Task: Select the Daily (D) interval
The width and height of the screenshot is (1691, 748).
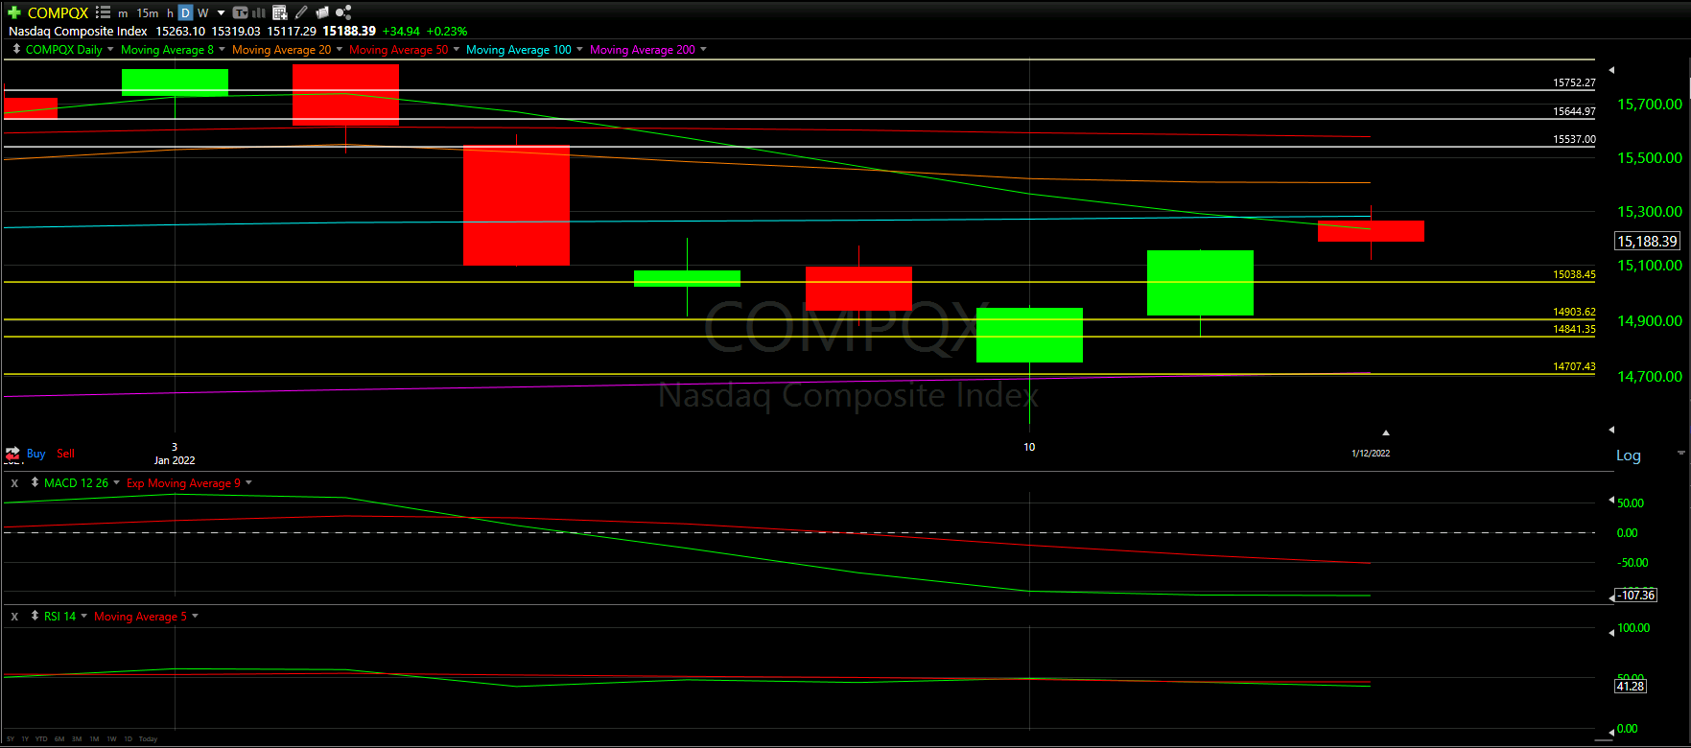Action: 185,12
